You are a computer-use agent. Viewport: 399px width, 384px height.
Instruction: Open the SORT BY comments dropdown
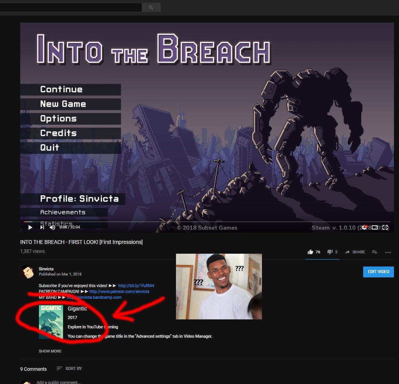[x=69, y=368]
